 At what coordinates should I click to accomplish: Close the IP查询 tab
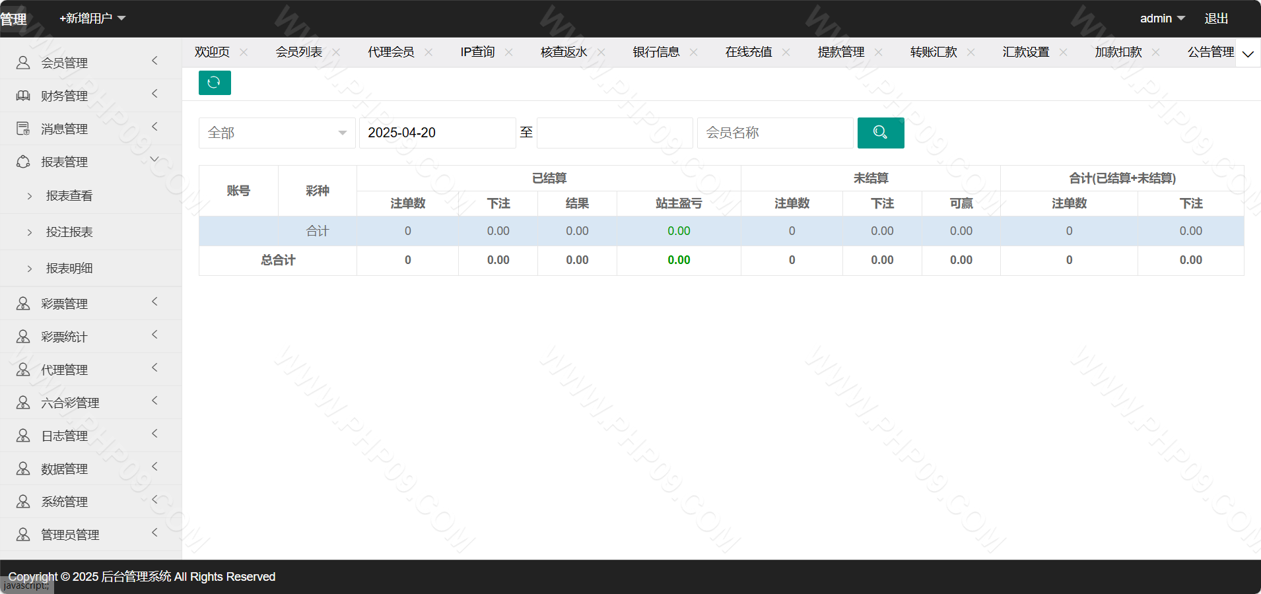pos(508,52)
